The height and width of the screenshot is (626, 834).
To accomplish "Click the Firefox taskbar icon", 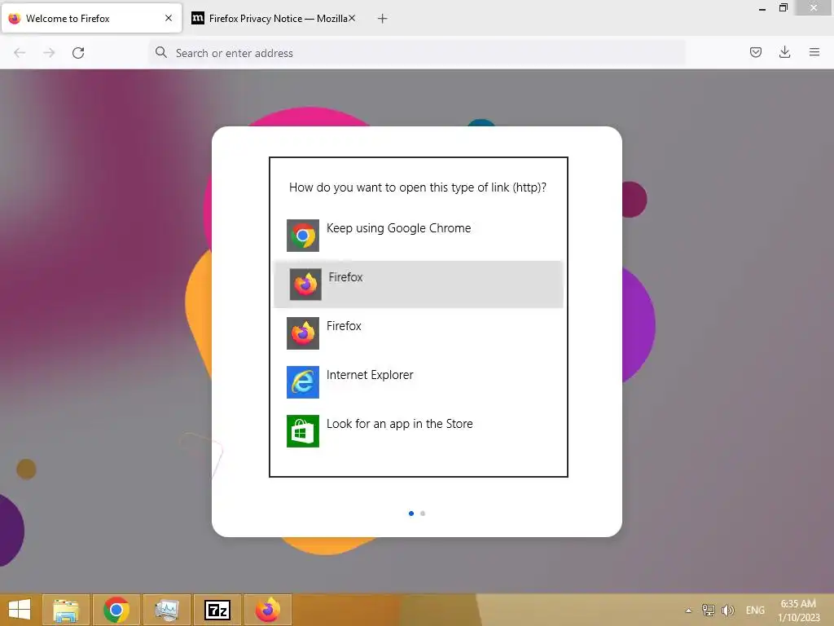I will tap(268, 610).
